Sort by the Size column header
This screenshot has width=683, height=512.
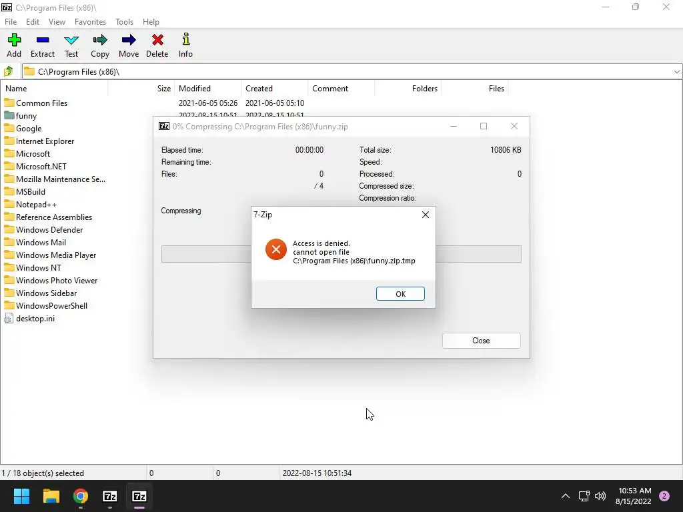(x=141, y=89)
